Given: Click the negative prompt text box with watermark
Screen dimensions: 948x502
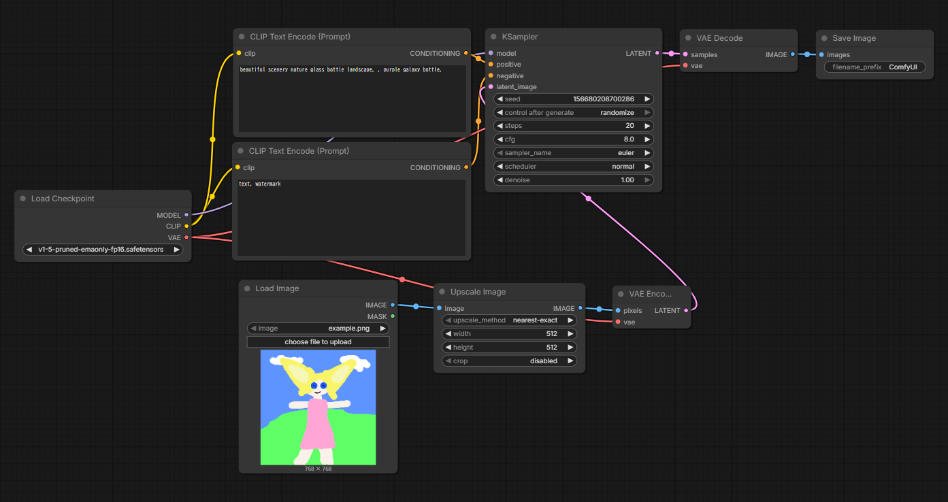Looking at the screenshot, I should [x=350, y=216].
